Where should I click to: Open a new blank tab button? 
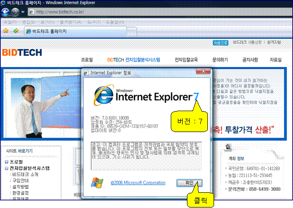132,31
